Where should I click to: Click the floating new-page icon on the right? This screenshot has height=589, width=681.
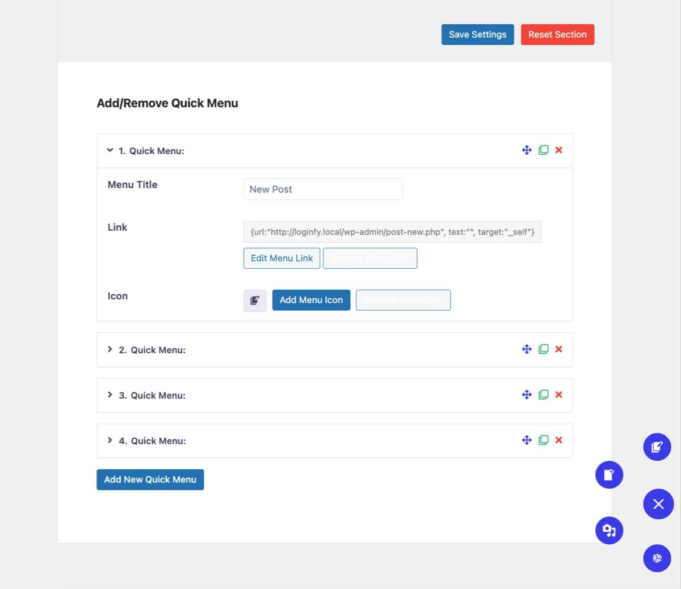[x=609, y=474]
